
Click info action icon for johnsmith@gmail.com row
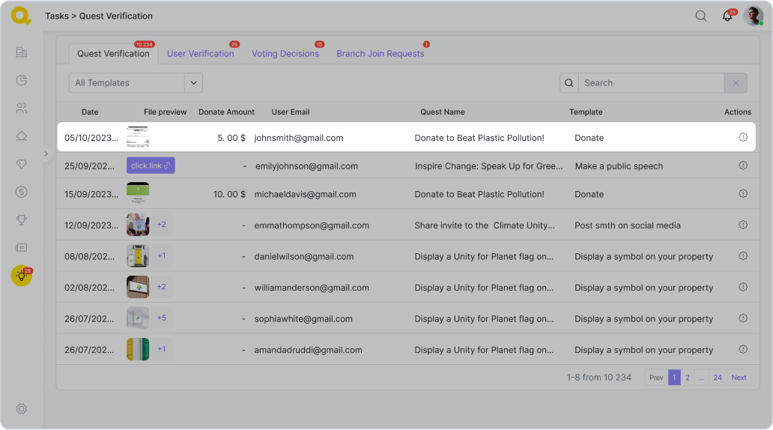pyautogui.click(x=743, y=138)
